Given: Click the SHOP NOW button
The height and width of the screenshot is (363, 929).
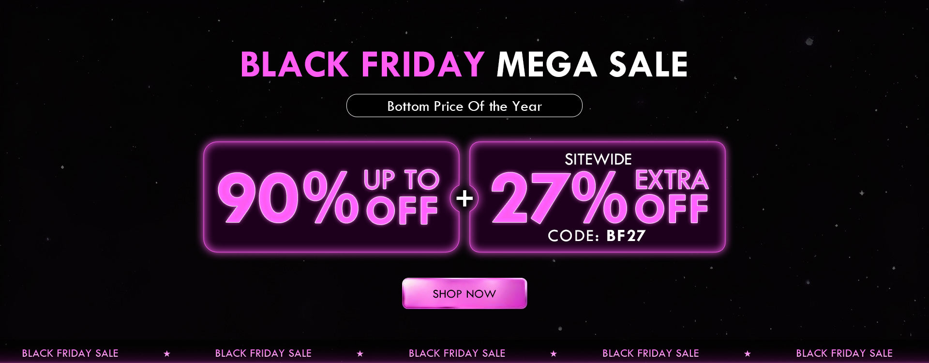Looking at the screenshot, I should pyautogui.click(x=464, y=293).
